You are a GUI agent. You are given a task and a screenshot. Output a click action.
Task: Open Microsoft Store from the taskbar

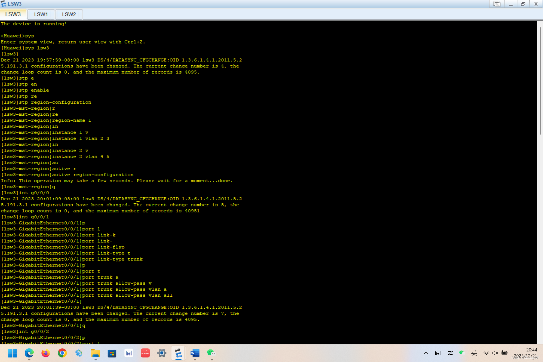point(112,353)
